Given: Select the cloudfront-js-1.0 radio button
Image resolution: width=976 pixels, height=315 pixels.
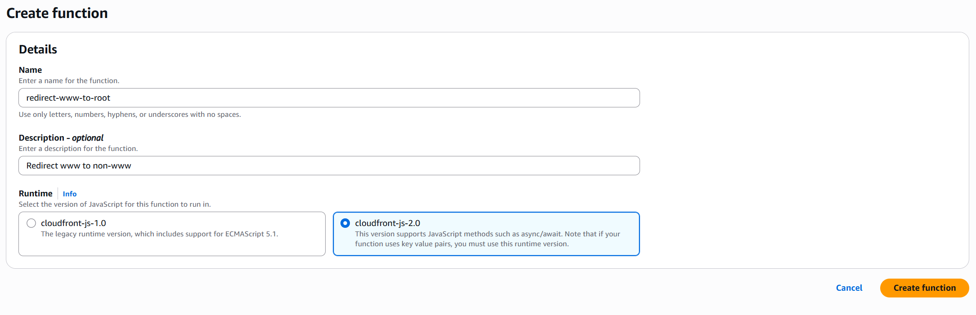Looking at the screenshot, I should pyautogui.click(x=31, y=223).
